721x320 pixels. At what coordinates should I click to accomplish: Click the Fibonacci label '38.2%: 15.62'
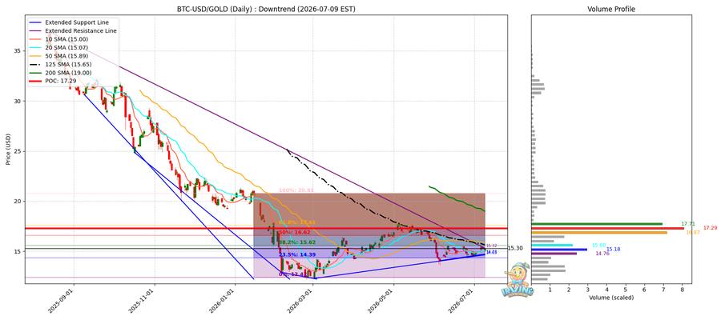pos(296,242)
